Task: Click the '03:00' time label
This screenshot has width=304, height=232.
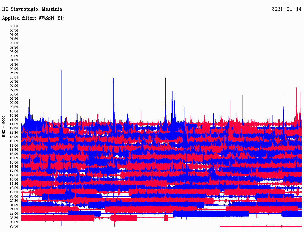Action: point(14,52)
